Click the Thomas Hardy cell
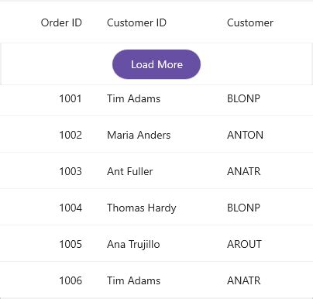Screen dimensions: 313x299 [142, 208]
